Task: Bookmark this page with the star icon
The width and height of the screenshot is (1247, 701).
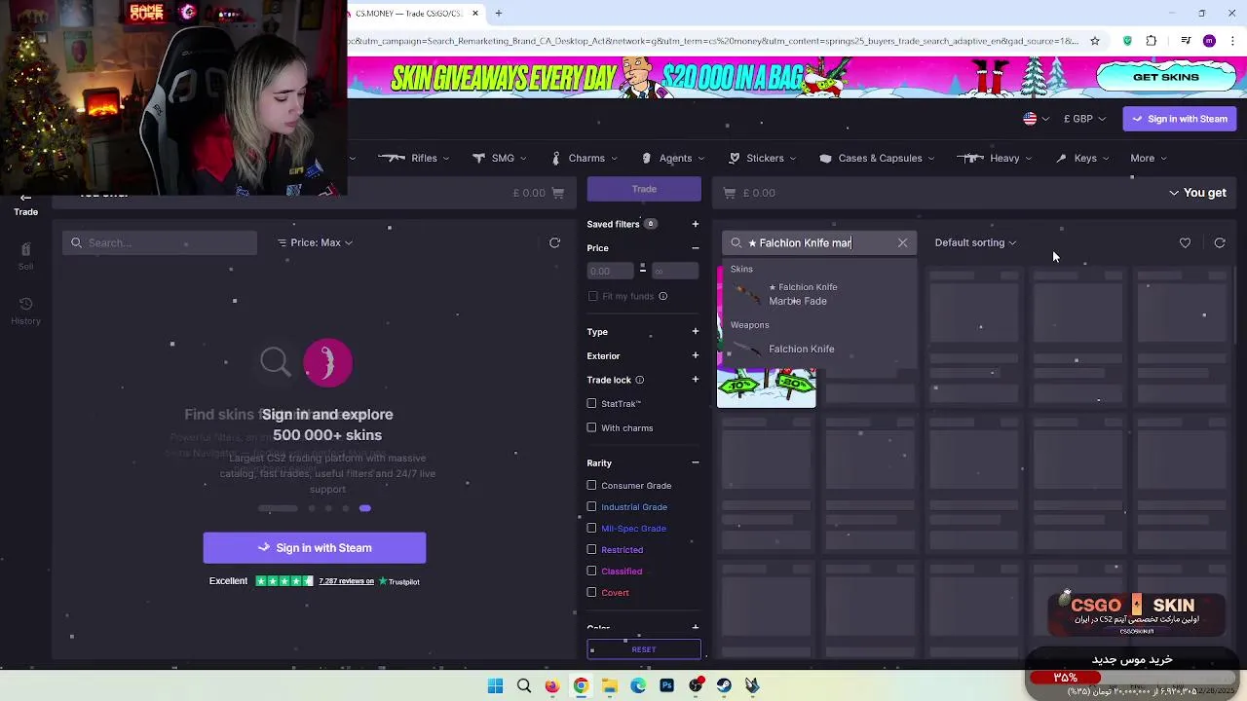Action: tap(1095, 41)
